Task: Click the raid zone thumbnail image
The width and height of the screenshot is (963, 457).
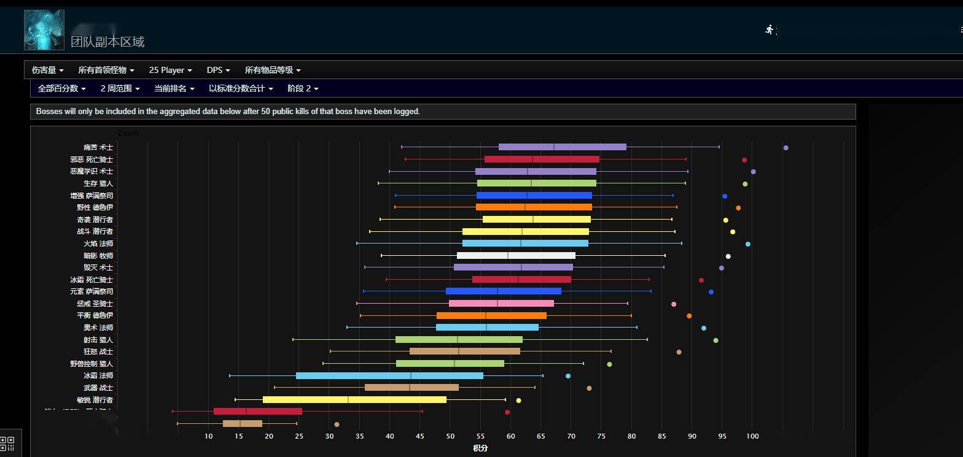Action: click(44, 30)
